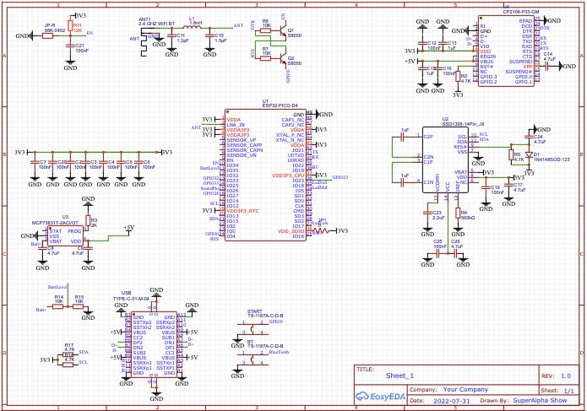Select resistor R15 10K symbol
The image size is (587, 411).
pyautogui.click(x=78, y=306)
